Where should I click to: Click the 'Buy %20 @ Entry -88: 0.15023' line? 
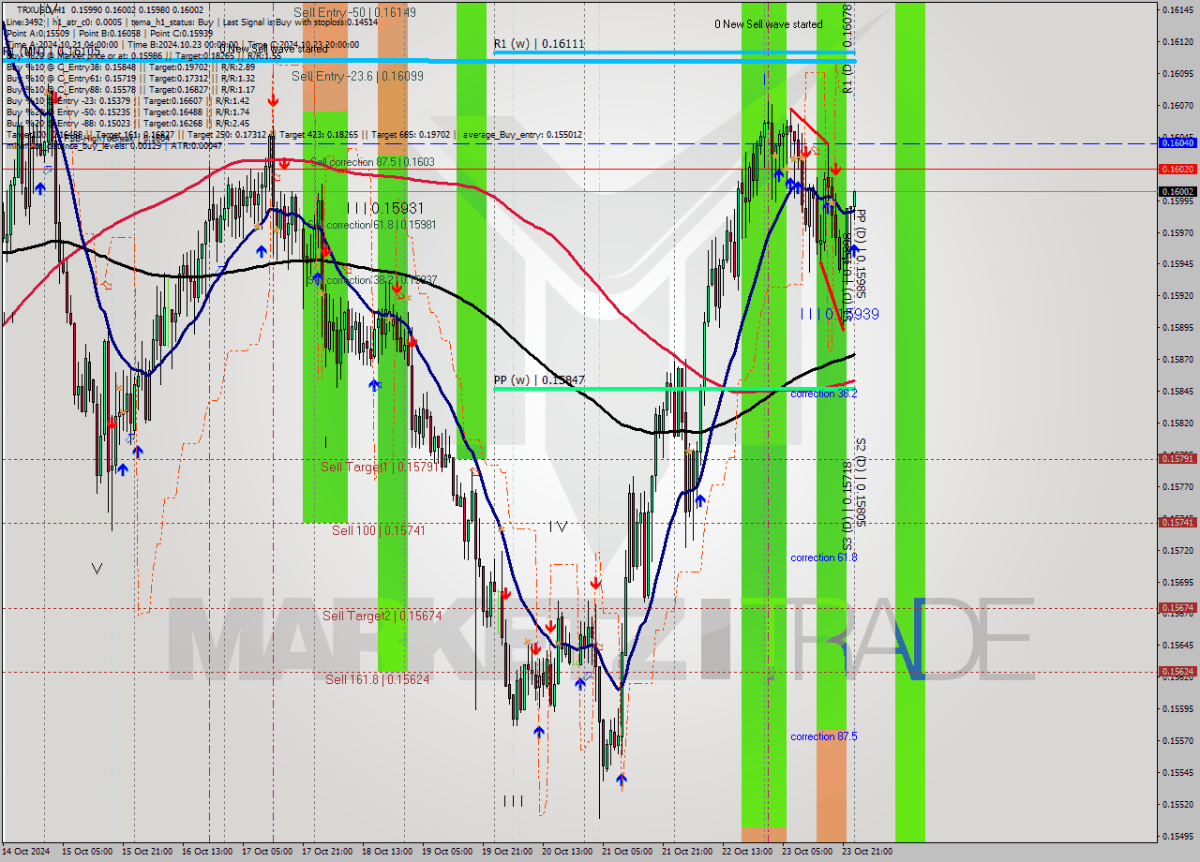point(127,123)
